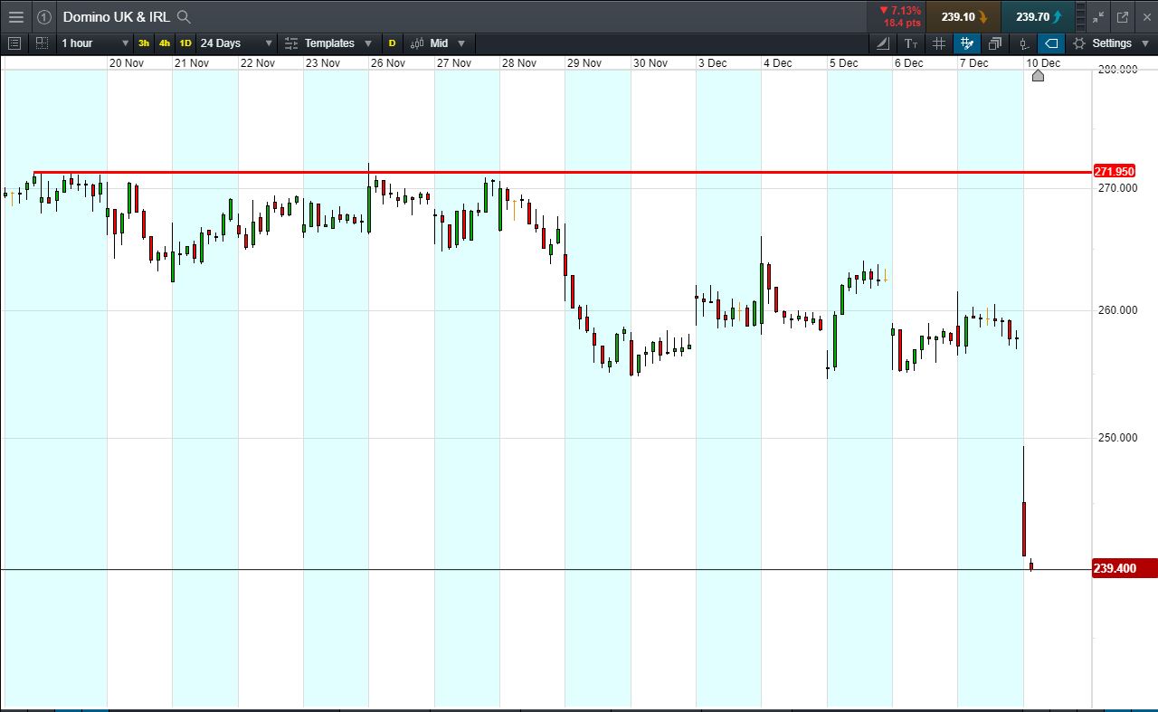The width and height of the screenshot is (1158, 712).
Task: Click the dotted-grid layout icon
Action: click(42, 43)
